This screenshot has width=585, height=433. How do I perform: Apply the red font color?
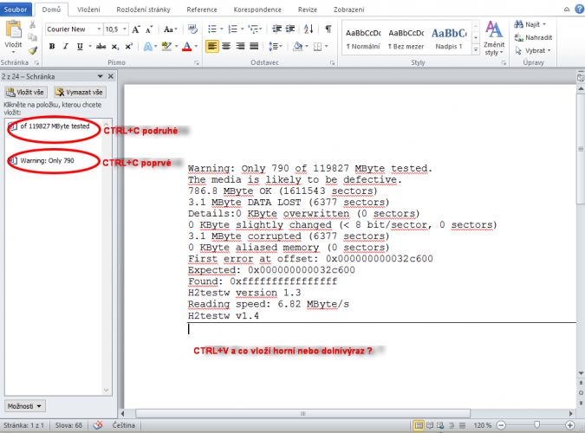tap(187, 46)
